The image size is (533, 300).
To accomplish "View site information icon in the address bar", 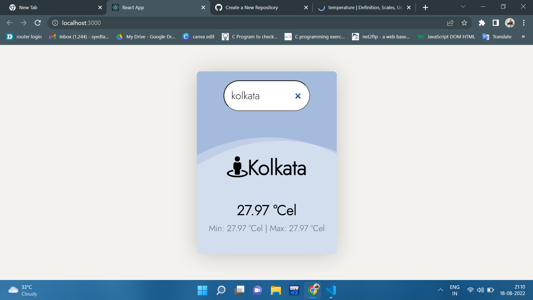I will point(55,23).
